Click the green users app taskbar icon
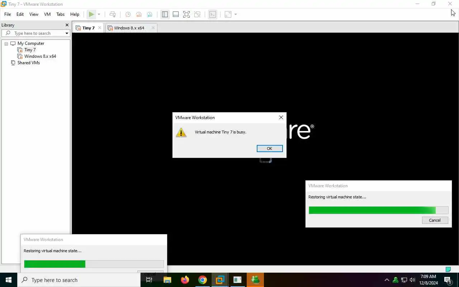 [255, 280]
